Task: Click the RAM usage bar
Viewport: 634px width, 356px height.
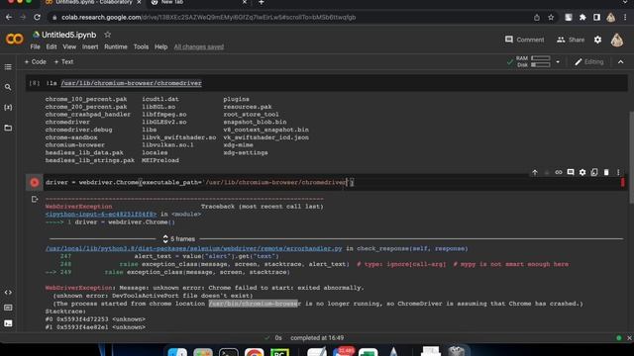Action: click(540, 58)
